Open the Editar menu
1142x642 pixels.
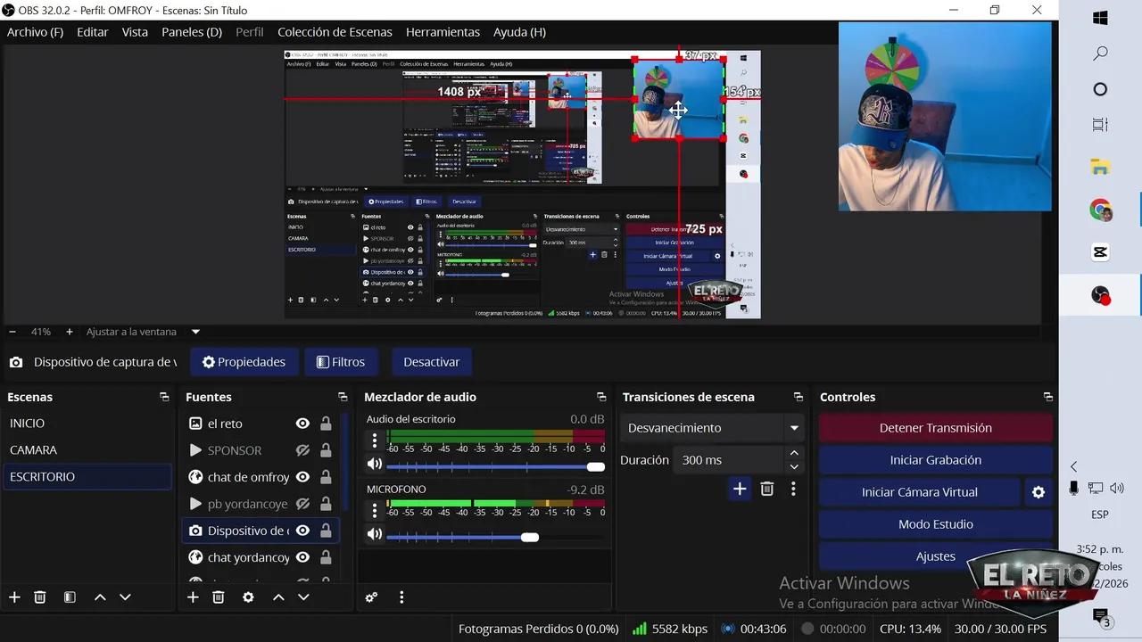point(93,32)
